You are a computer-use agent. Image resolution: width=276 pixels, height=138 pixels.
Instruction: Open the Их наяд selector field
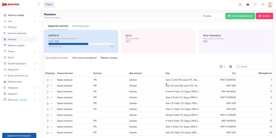pos(213,16)
